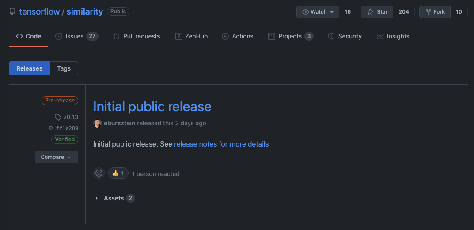Open the Pull requests tab

[x=137, y=36]
